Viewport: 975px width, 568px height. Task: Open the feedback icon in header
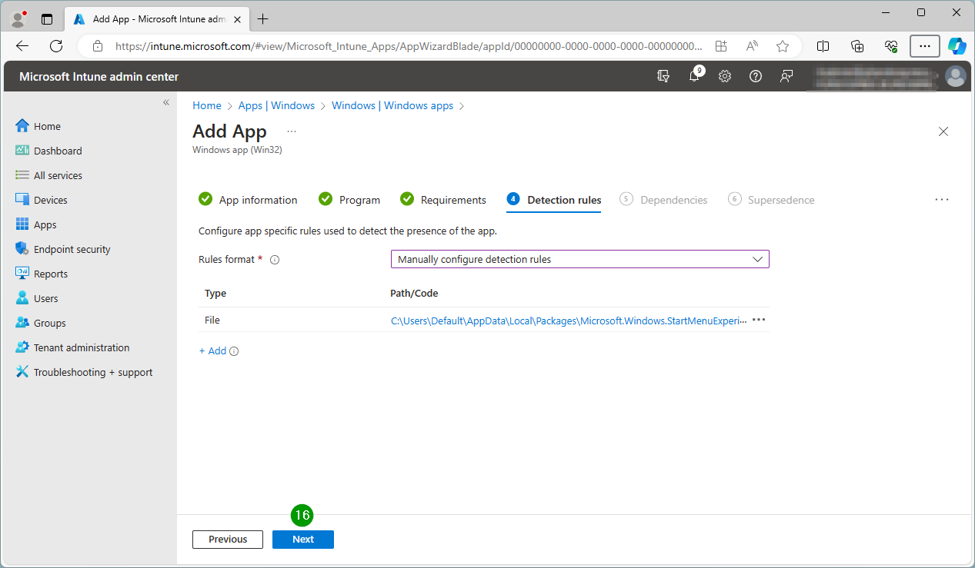pos(786,76)
